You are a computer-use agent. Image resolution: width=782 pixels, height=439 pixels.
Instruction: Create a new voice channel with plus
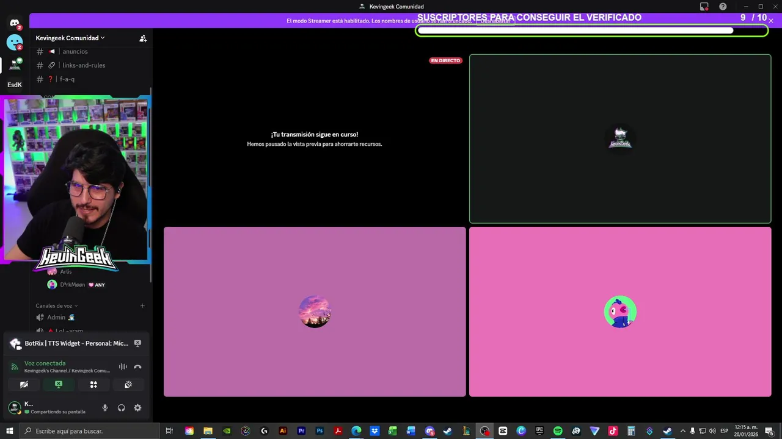[x=142, y=305]
